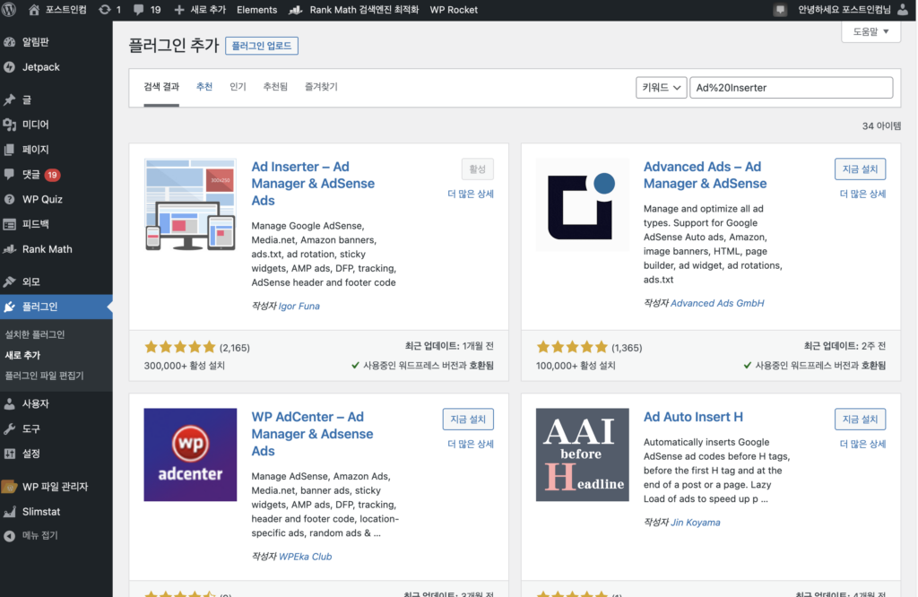
Task: Click the Slimstat chart icon in the sidebar
Action: [x=9, y=512]
